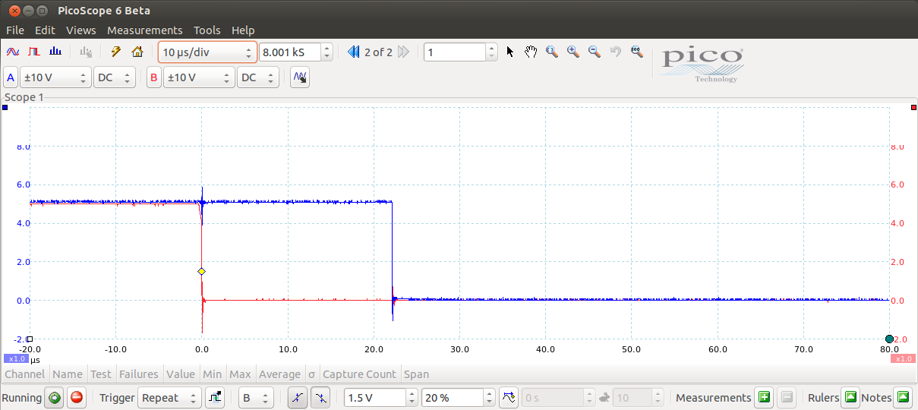Show the Rulers legend button
The image size is (918, 410).
point(850,397)
